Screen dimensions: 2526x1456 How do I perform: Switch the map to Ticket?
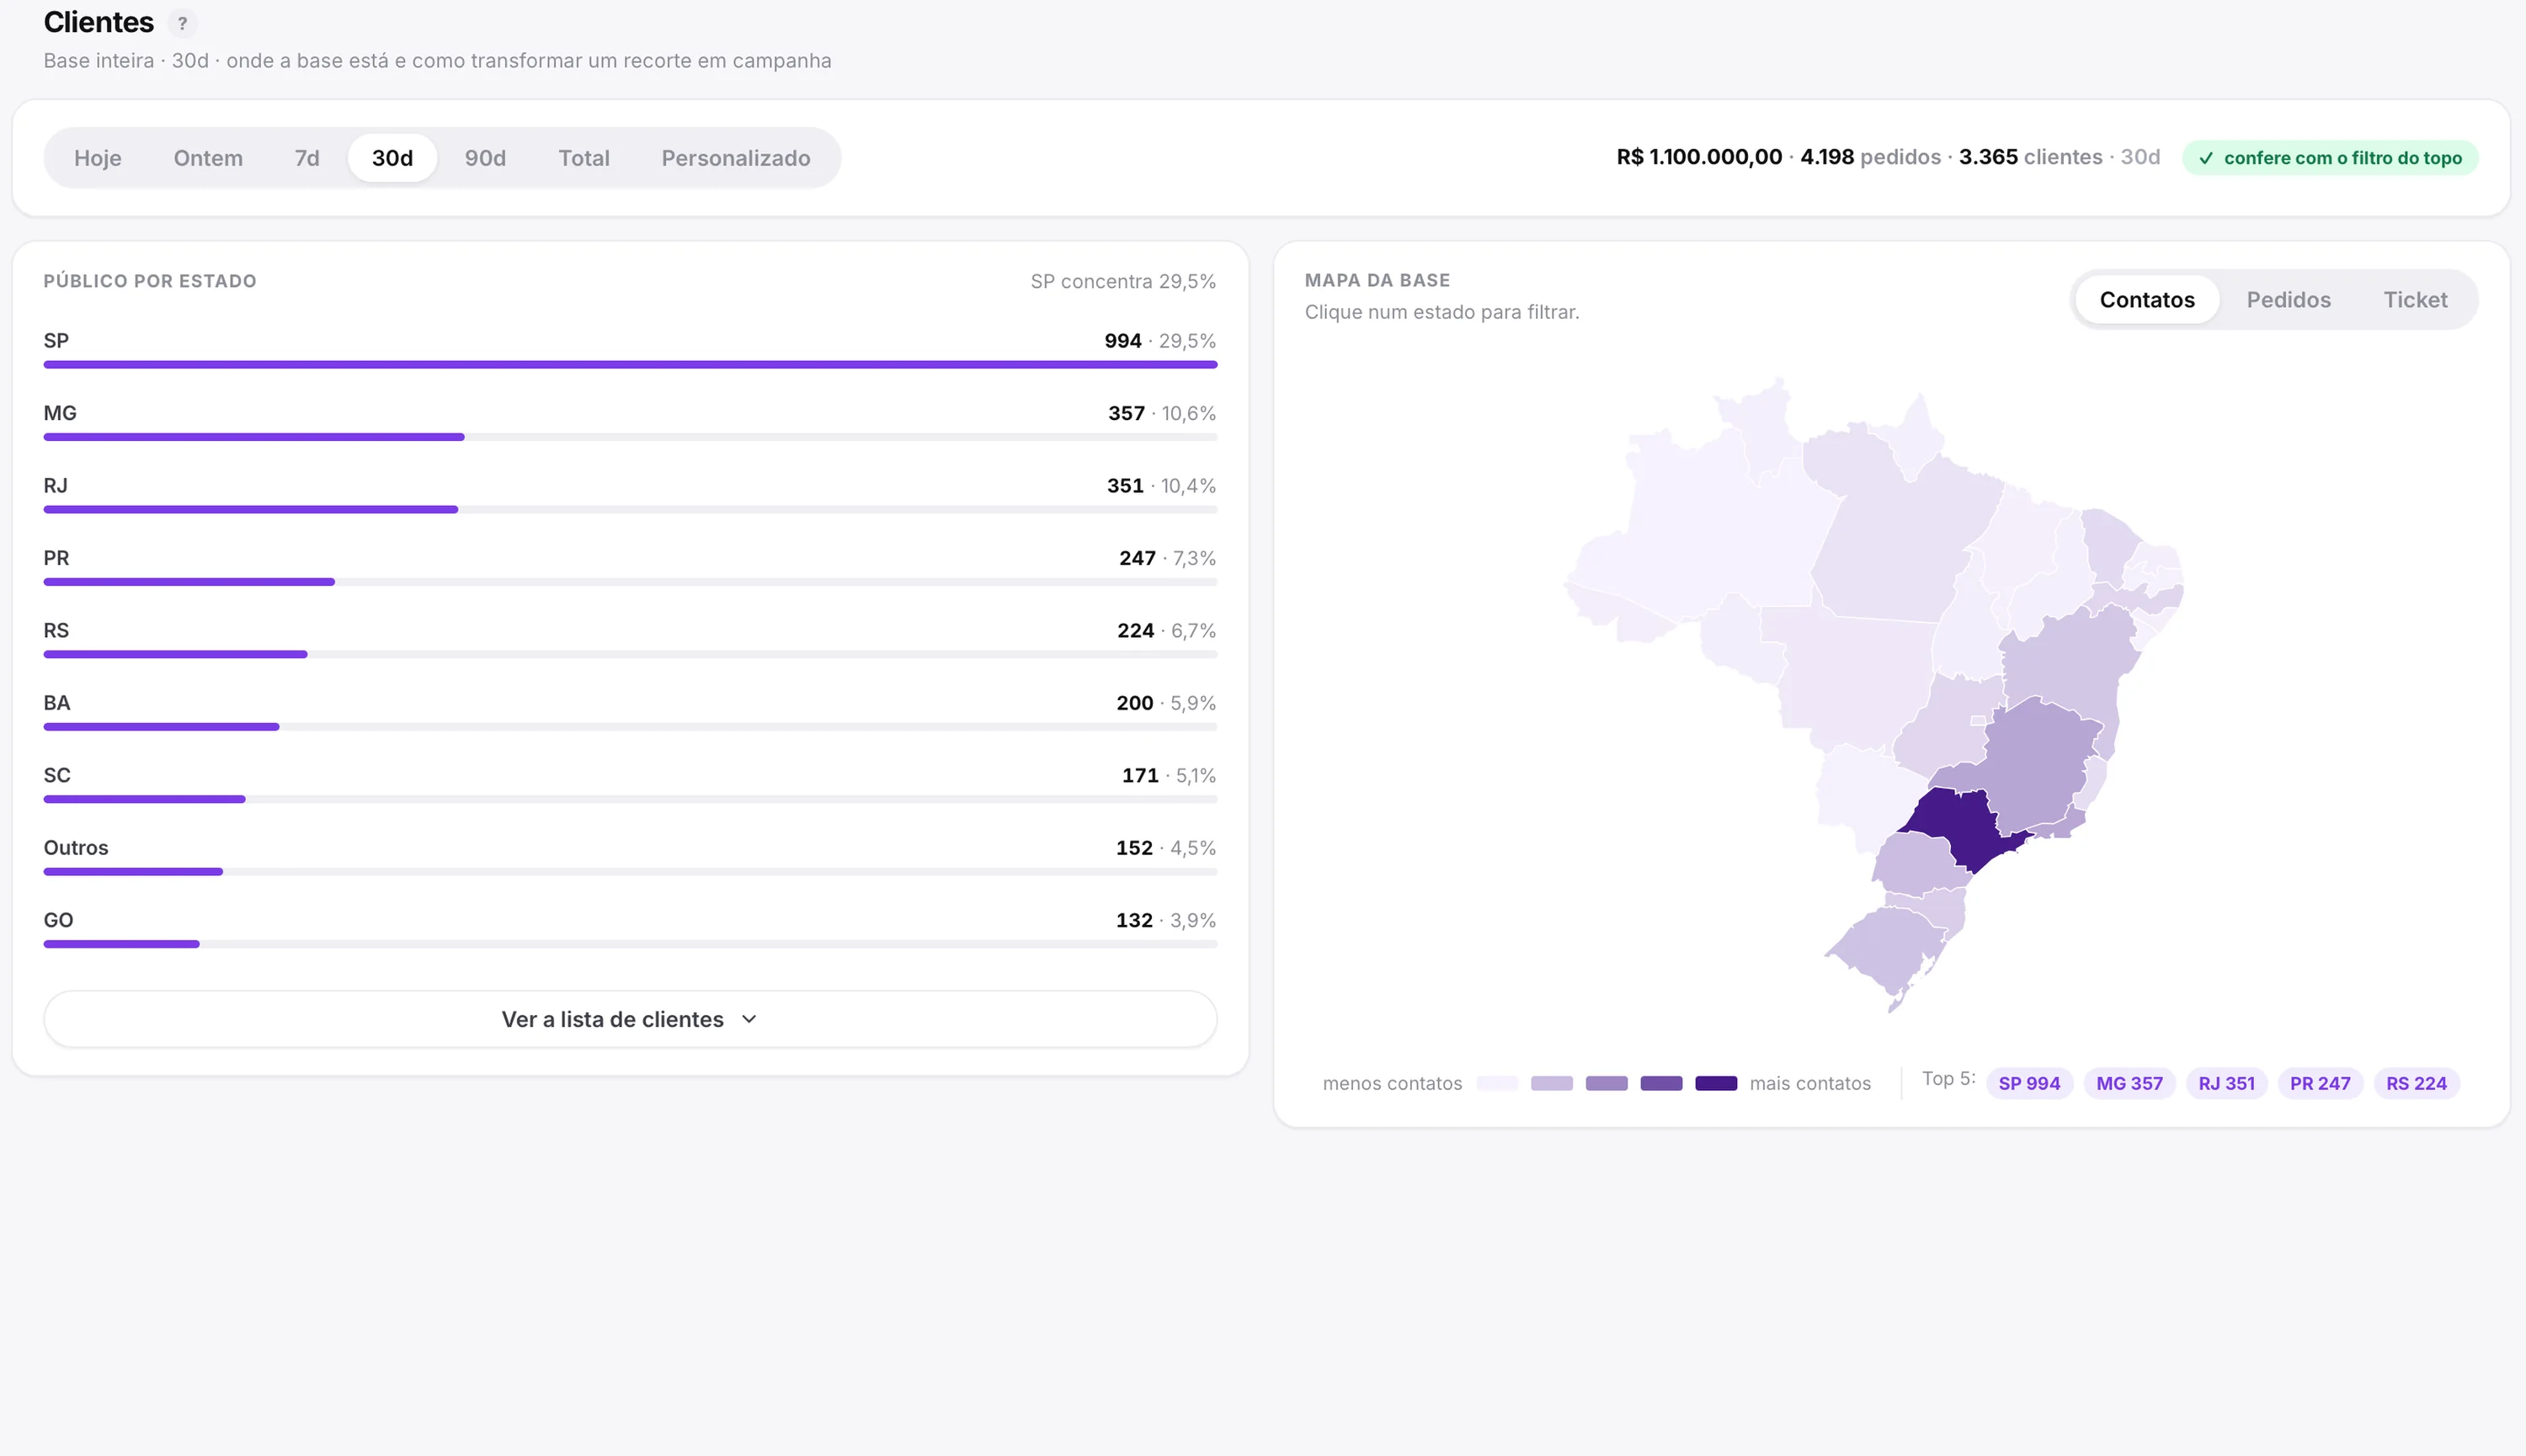[2415, 300]
